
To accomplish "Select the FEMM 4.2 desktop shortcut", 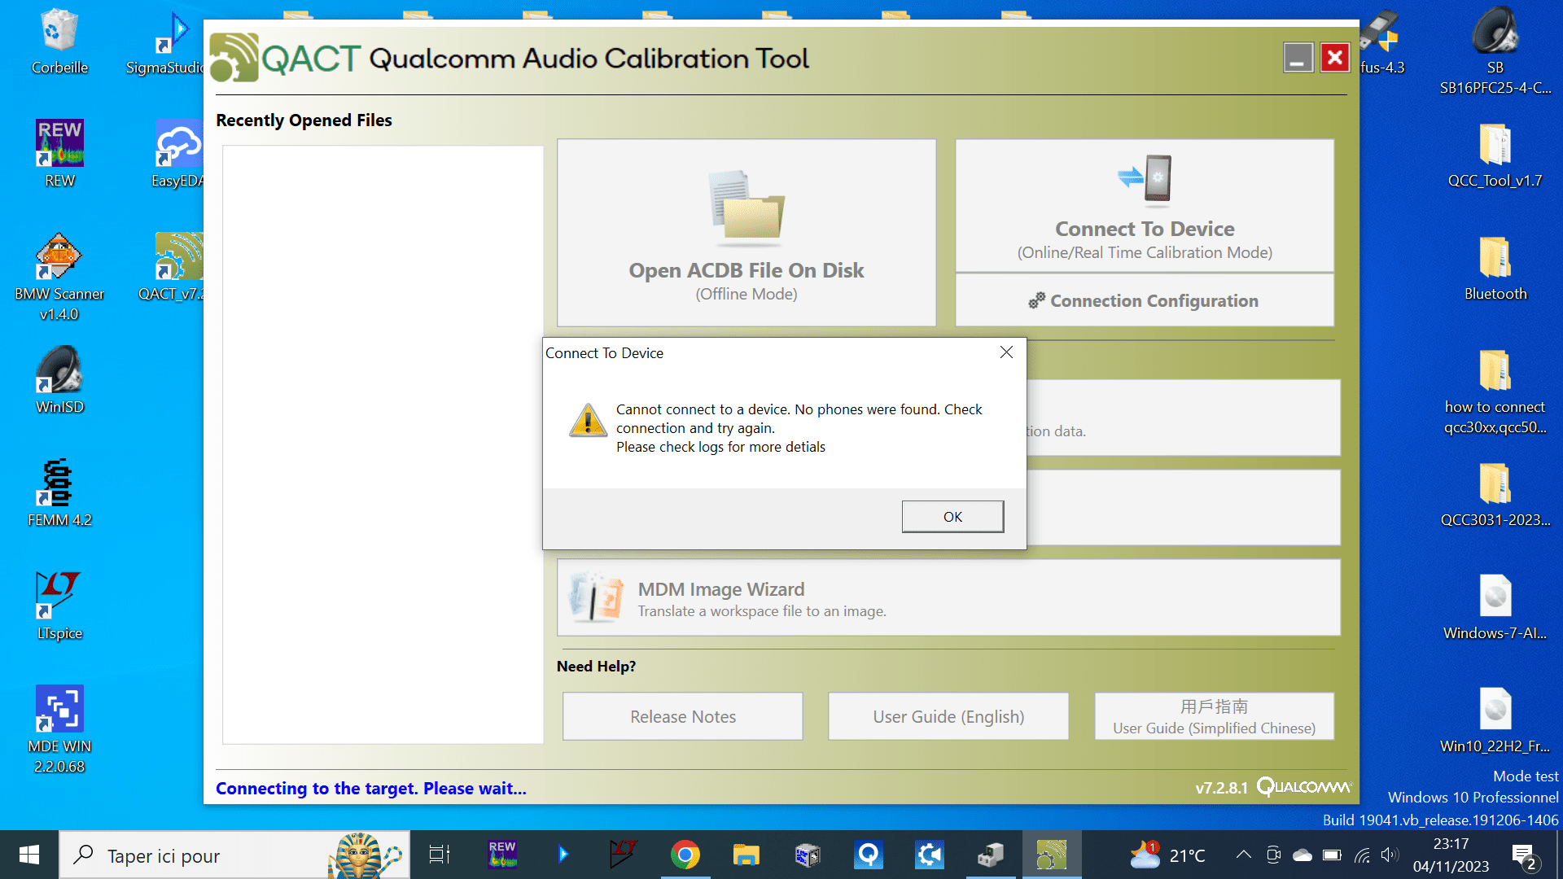I will [59, 494].
